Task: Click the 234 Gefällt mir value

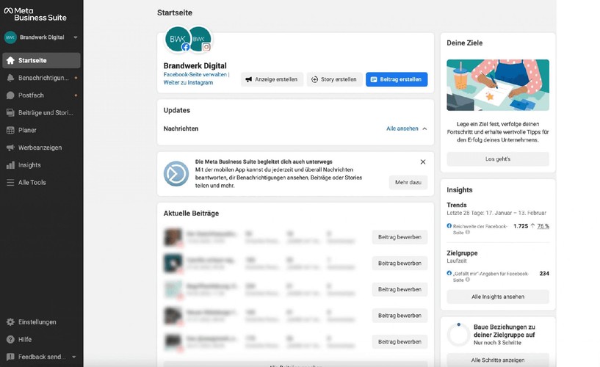Action: 544,274
